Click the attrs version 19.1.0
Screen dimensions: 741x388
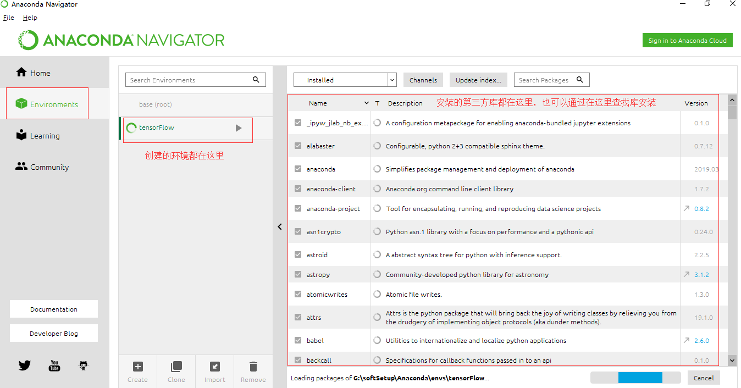(703, 318)
